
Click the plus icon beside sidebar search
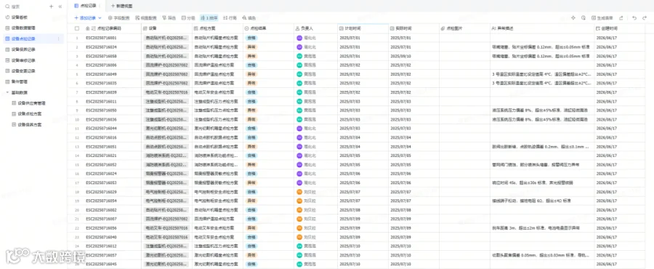tap(52, 7)
